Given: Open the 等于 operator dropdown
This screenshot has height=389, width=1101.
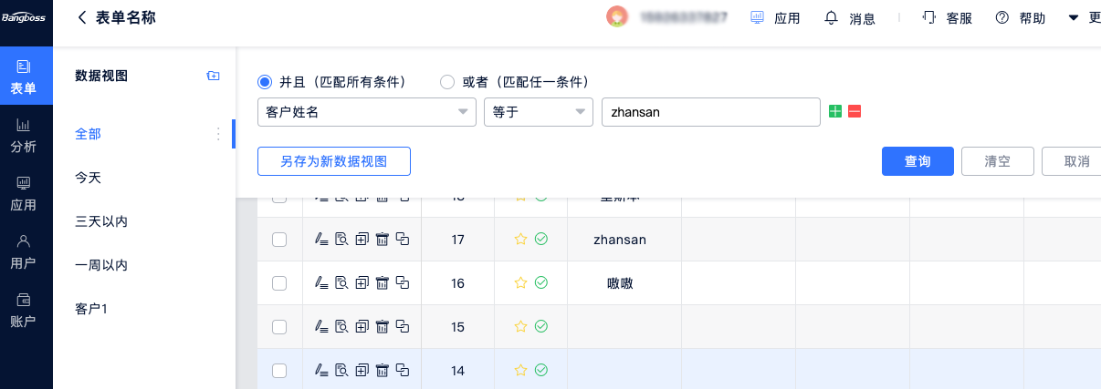Looking at the screenshot, I should click(538, 112).
